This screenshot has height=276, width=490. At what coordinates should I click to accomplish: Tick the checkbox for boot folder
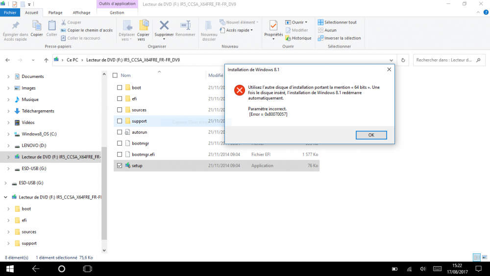click(x=120, y=88)
